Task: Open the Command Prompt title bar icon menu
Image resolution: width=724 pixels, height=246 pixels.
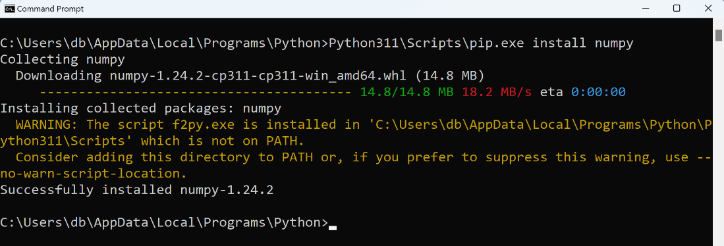Action: [x=9, y=9]
